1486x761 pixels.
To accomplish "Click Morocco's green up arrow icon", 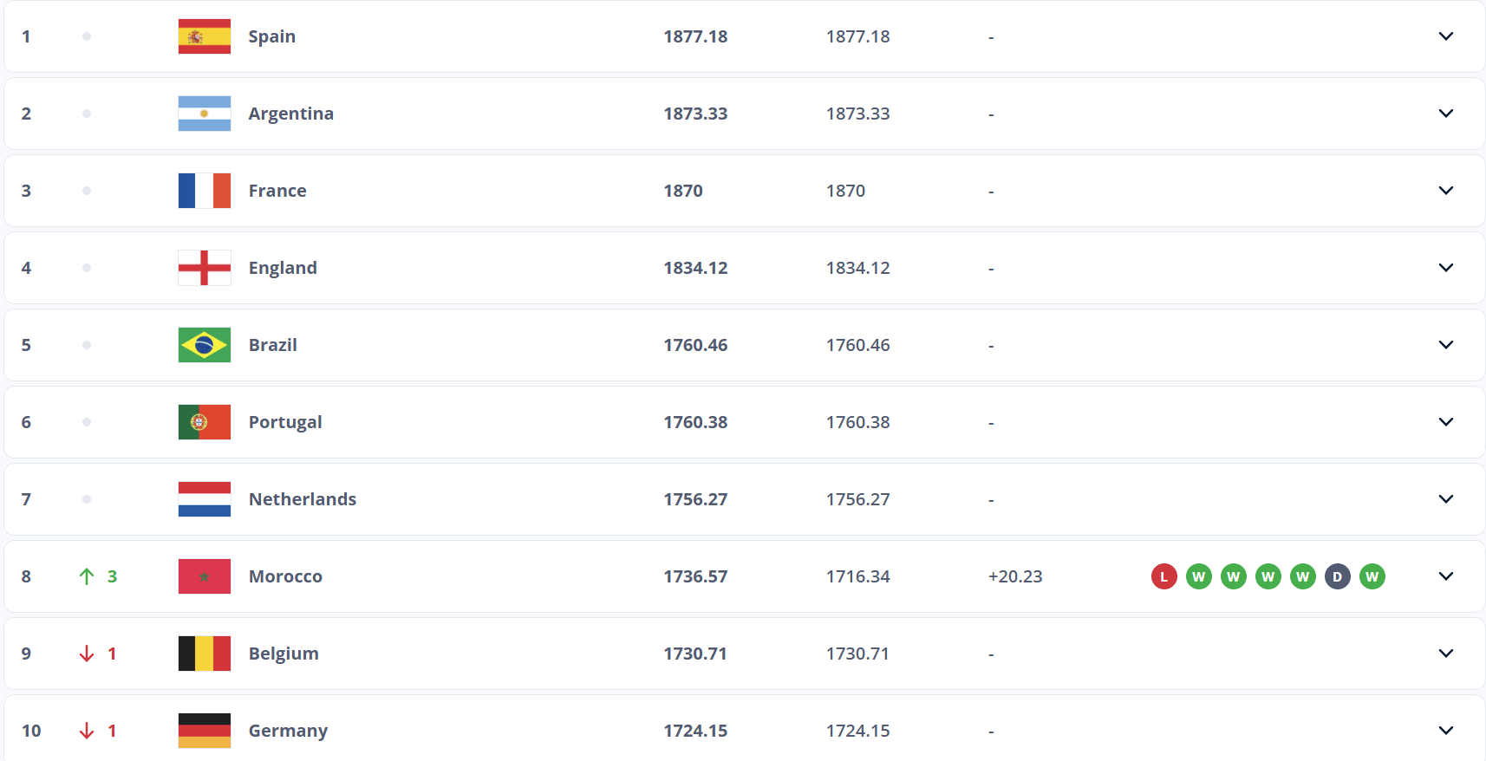I will [x=87, y=576].
